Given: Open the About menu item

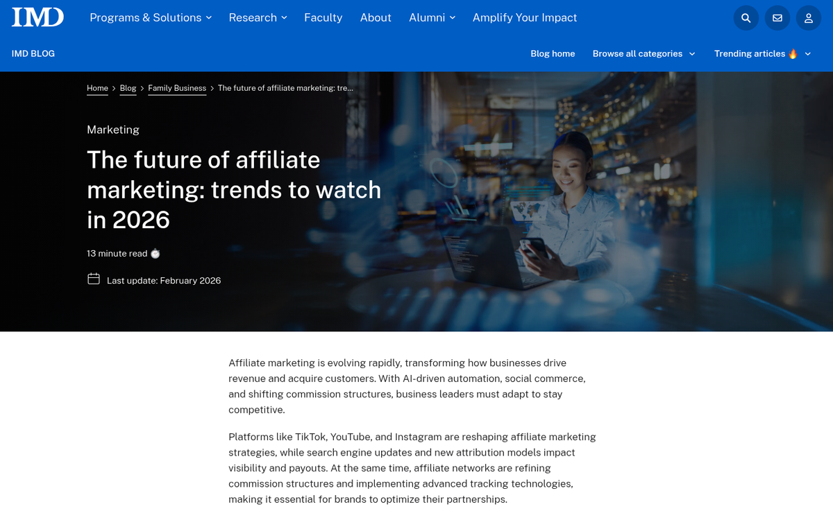Looking at the screenshot, I should coord(376,17).
